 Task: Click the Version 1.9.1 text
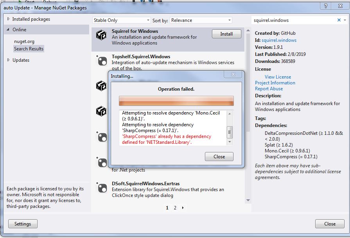coord(269,47)
